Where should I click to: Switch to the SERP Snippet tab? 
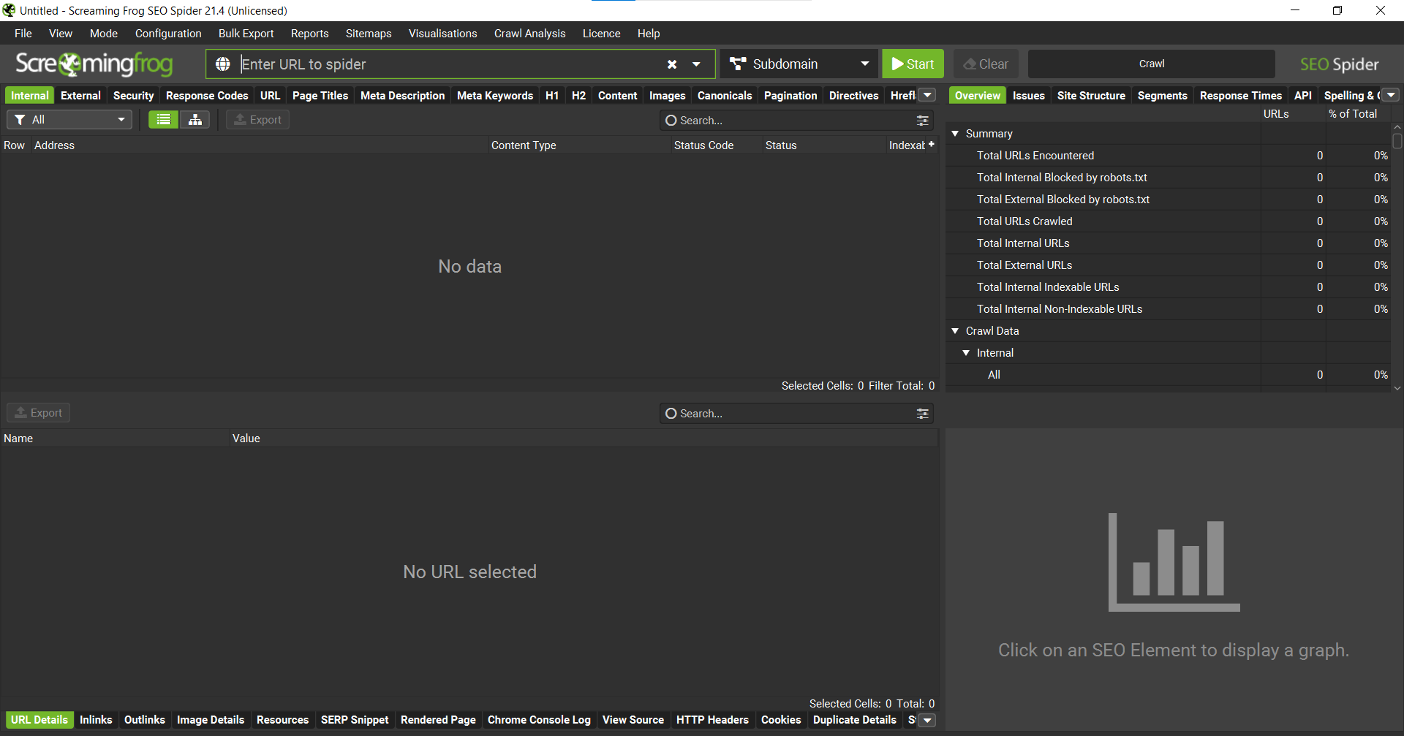point(355,720)
